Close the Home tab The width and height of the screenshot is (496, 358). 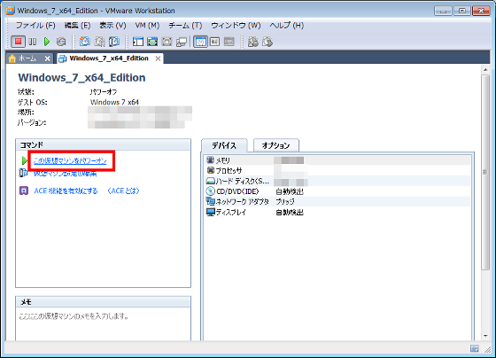tap(47, 58)
